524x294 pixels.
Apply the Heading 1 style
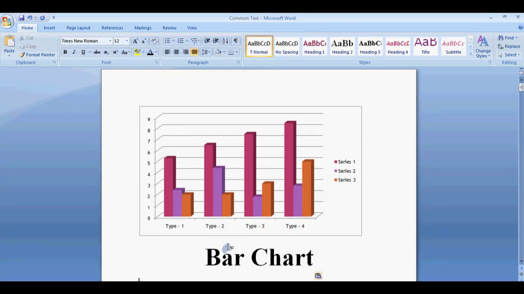coord(314,45)
